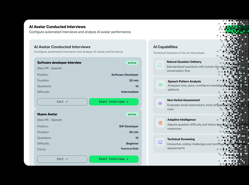Image resolution: width=249 pixels, height=185 pixels.
Task: Open the Adaptive Intelligence capability title
Action: click(181, 120)
